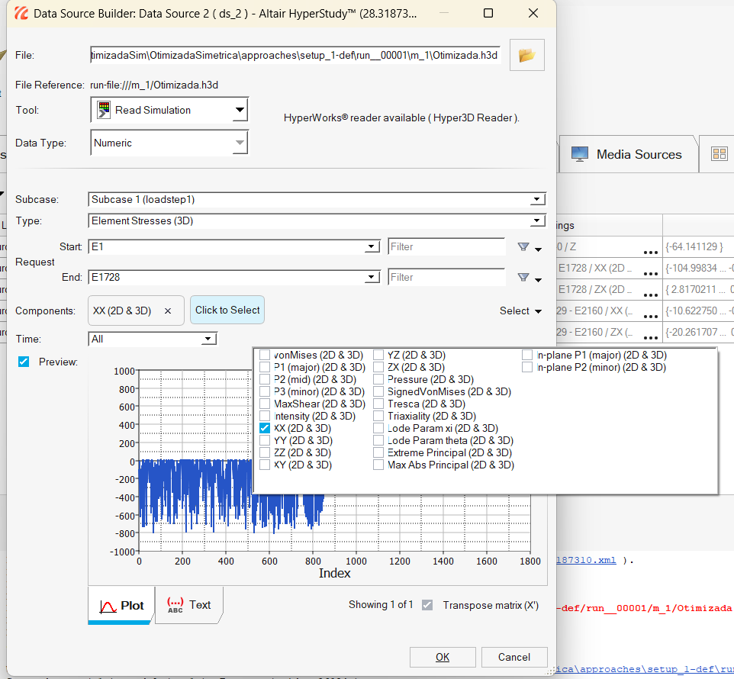This screenshot has width=734, height=679.
Task: Check ZX (2D & 3D) component
Action: (378, 367)
